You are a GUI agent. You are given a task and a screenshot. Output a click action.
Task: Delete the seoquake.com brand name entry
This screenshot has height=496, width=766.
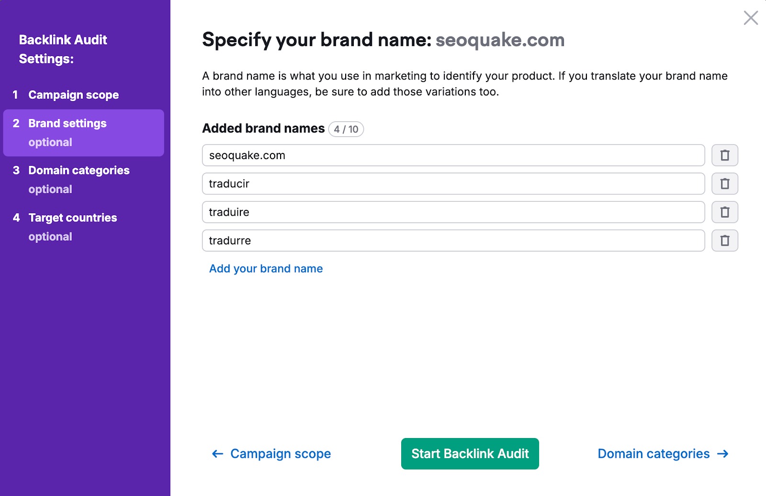724,155
